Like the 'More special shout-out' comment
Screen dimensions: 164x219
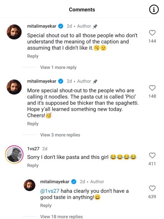pos(152,88)
